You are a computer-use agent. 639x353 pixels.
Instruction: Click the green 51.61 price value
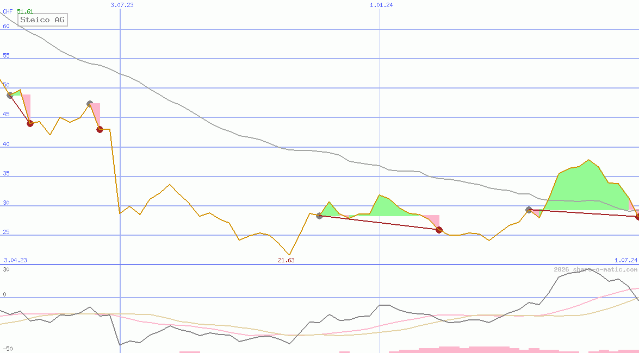pos(25,11)
